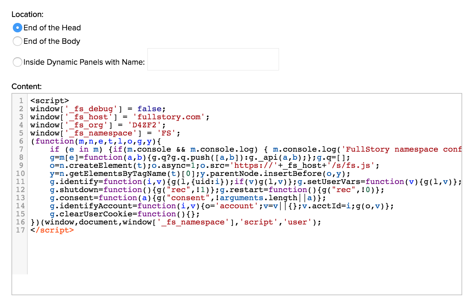Screen dimensions: 475x306
Task: Click g.identifyAccount in the code
Action: pos(91,206)
